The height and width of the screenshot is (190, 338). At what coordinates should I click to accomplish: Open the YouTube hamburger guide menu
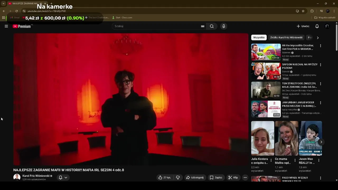coord(6,26)
